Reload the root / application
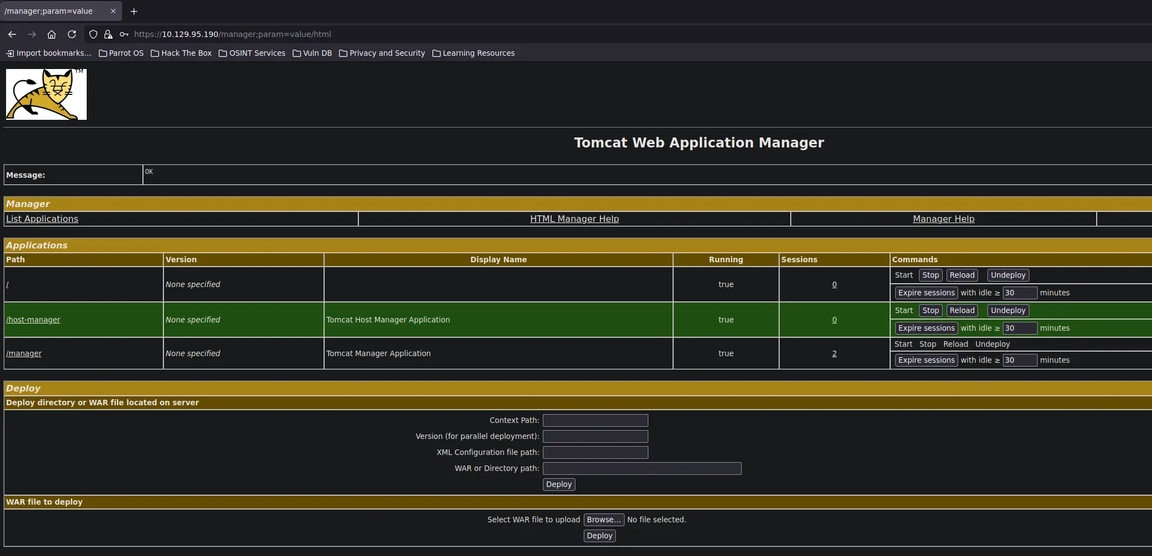Image resolution: width=1152 pixels, height=556 pixels. click(962, 275)
